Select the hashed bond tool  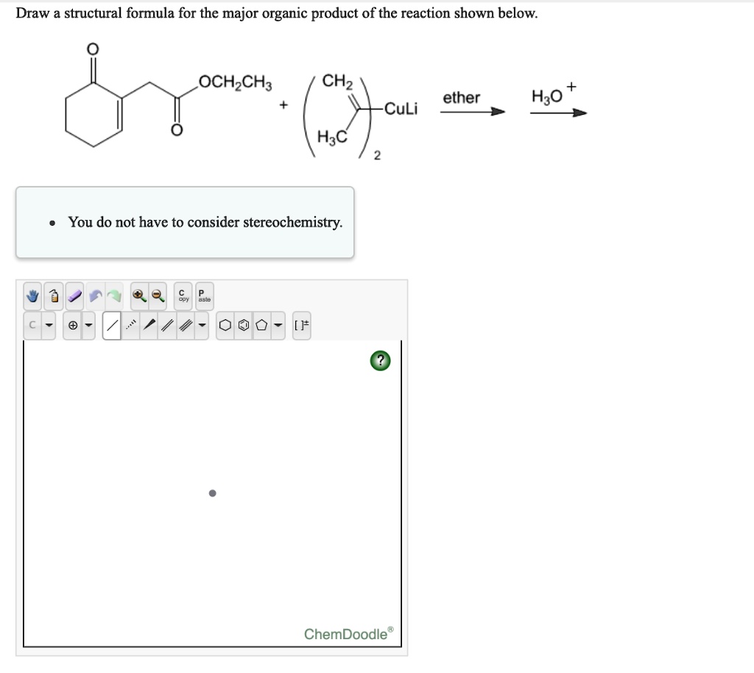click(131, 325)
